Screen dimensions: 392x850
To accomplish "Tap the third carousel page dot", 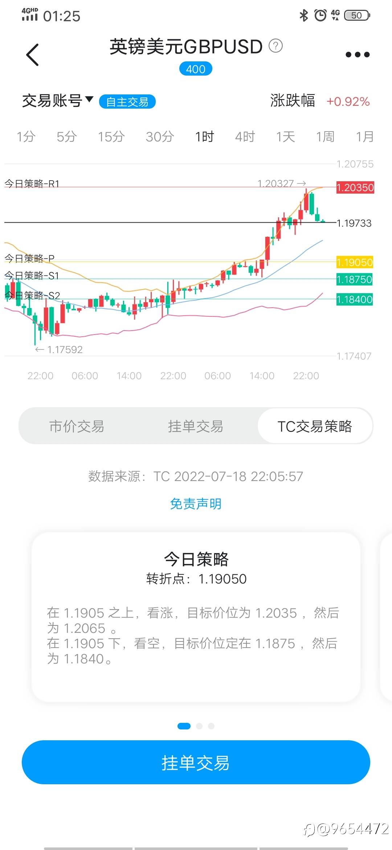I will pyautogui.click(x=211, y=726).
